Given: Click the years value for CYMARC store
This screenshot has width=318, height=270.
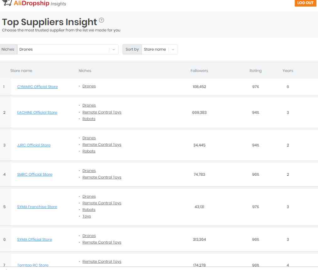Looking at the screenshot, I should 288,87.
